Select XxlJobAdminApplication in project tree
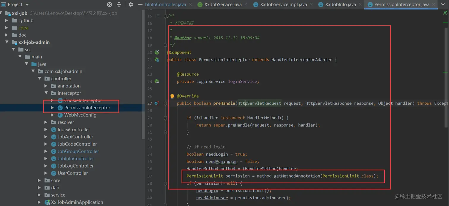This screenshot has height=206, width=449. [x=77, y=202]
